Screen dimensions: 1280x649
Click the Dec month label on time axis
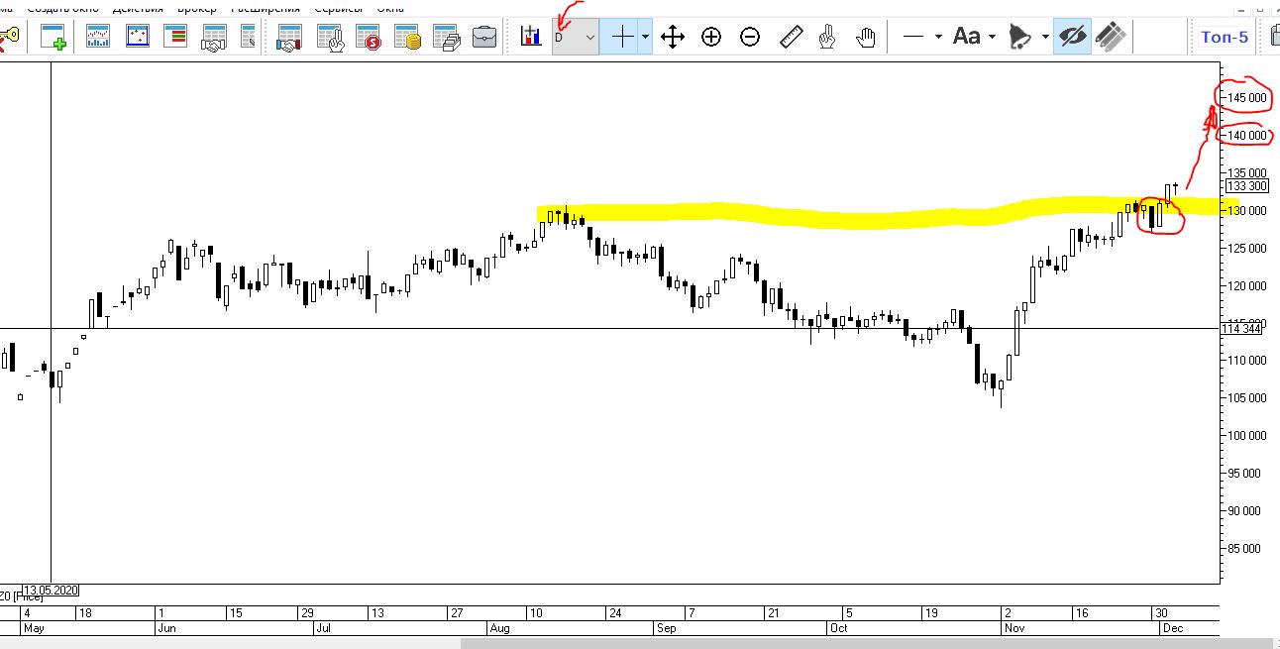[x=1171, y=628]
